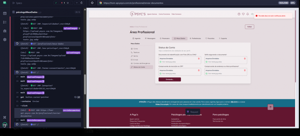Open the Fale Conosco link

coord(176,14)
